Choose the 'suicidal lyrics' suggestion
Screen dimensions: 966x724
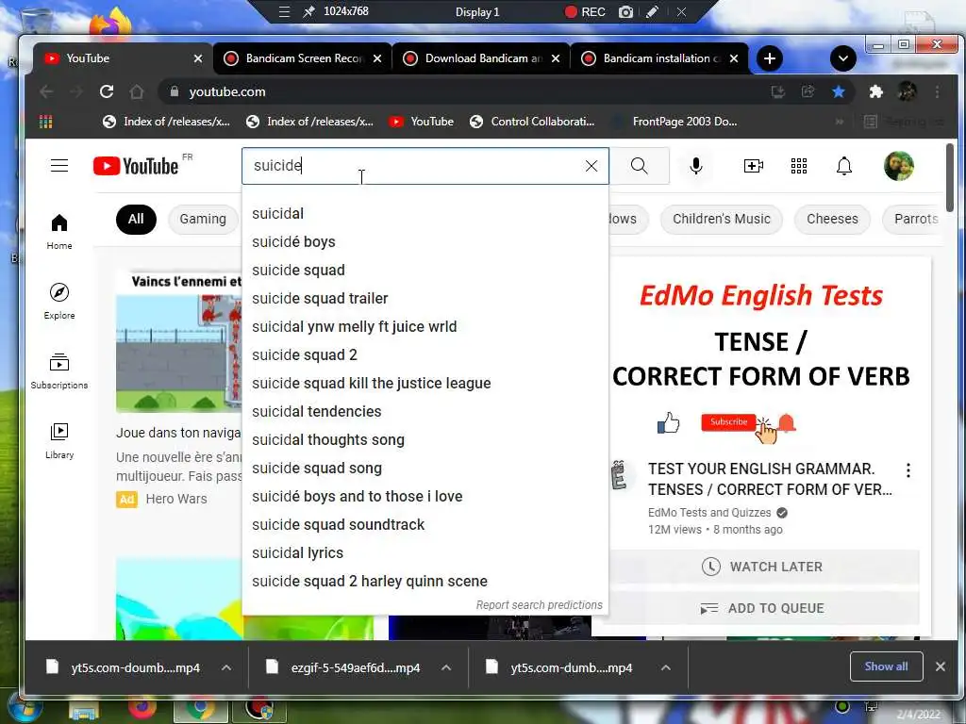pyautogui.click(x=425, y=552)
